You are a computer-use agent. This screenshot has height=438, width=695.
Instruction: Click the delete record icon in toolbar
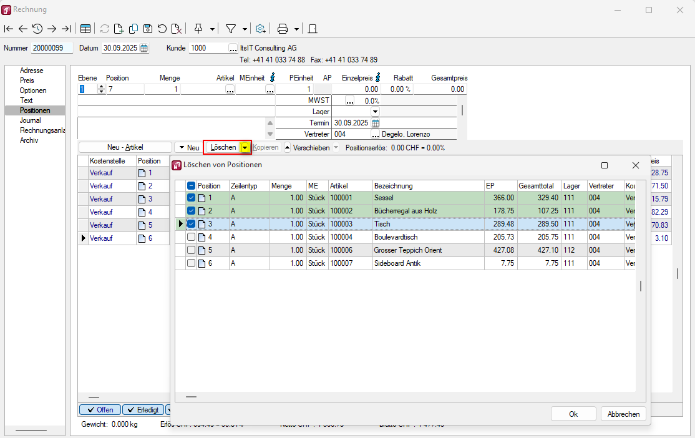[x=177, y=29]
